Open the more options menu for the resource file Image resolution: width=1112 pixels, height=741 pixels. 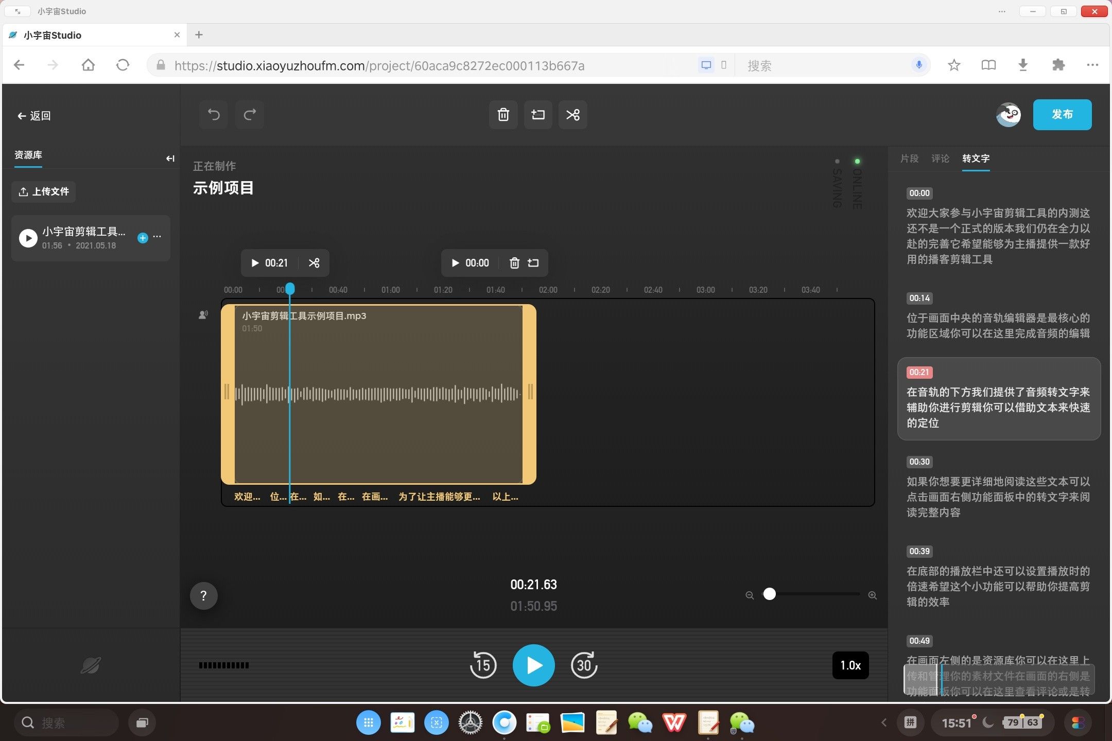158,237
